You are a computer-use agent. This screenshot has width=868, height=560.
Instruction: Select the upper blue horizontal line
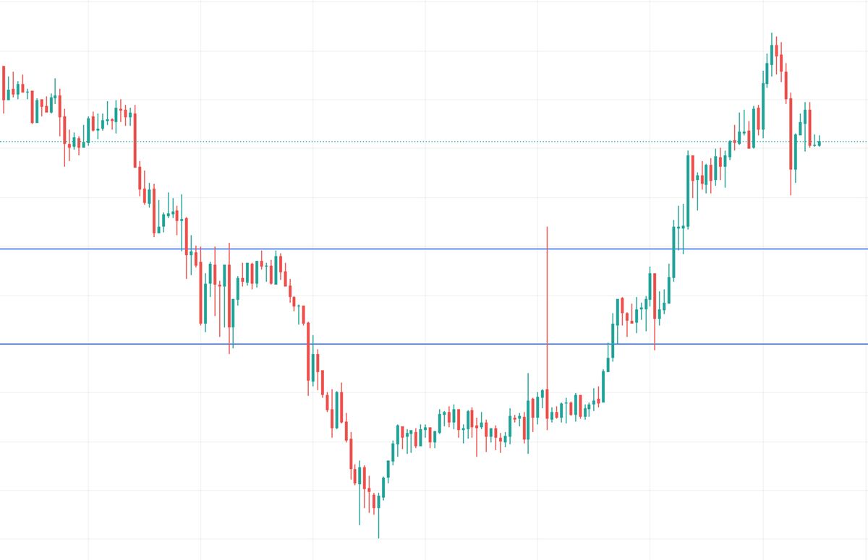click(434, 249)
